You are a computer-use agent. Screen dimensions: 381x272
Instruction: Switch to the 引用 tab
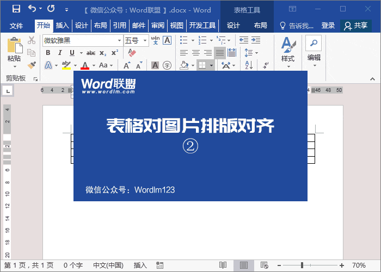pyautogui.click(x=120, y=25)
